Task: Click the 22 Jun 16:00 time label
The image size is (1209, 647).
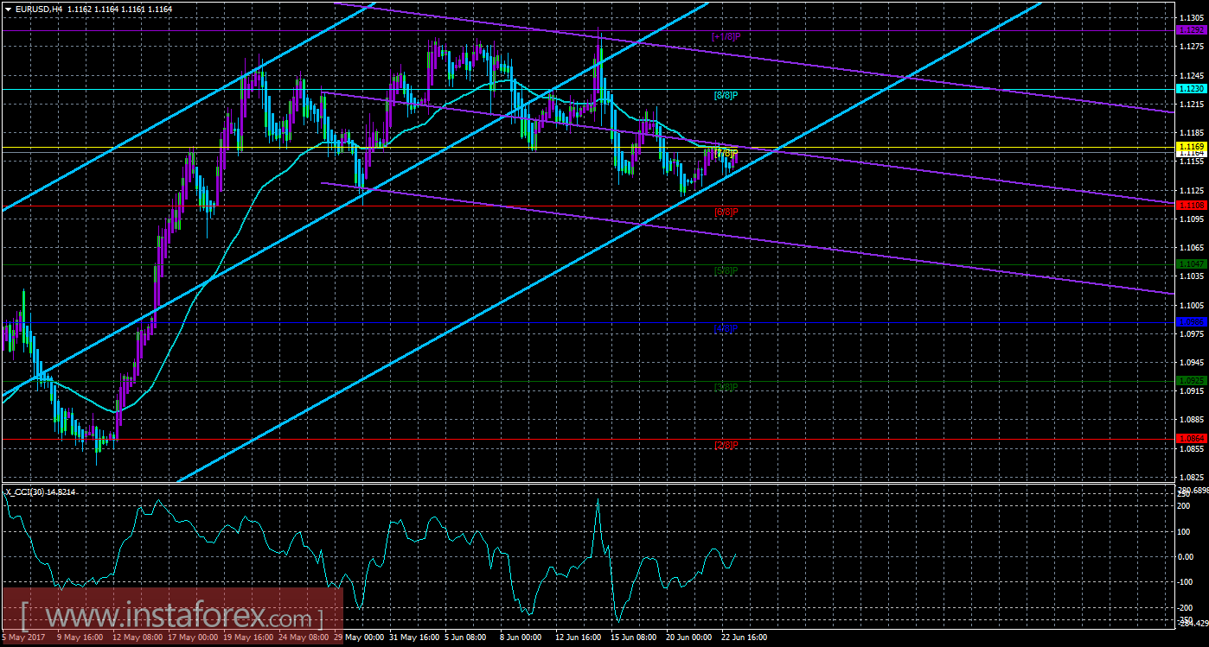Action: pos(745,637)
